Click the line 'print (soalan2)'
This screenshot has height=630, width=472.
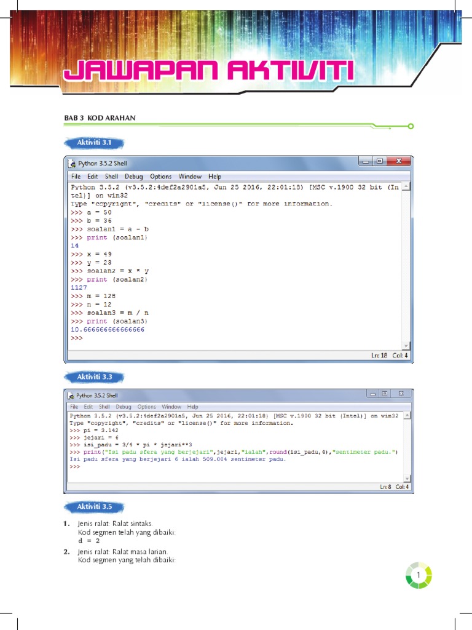click(117, 279)
